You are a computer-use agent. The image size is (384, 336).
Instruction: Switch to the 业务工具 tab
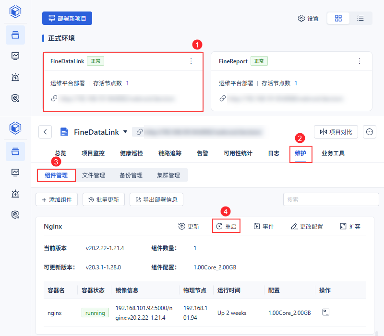point(333,153)
